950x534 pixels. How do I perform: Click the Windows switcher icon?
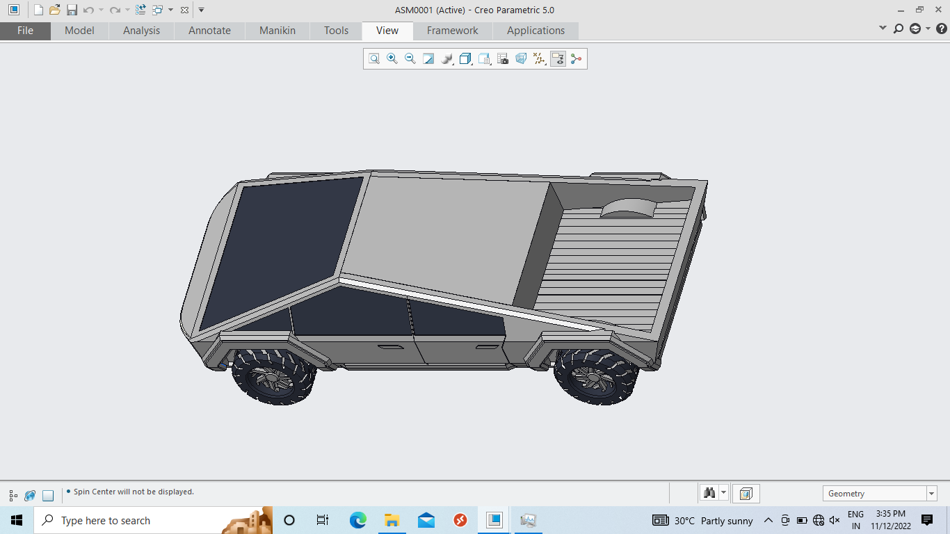pos(157,10)
